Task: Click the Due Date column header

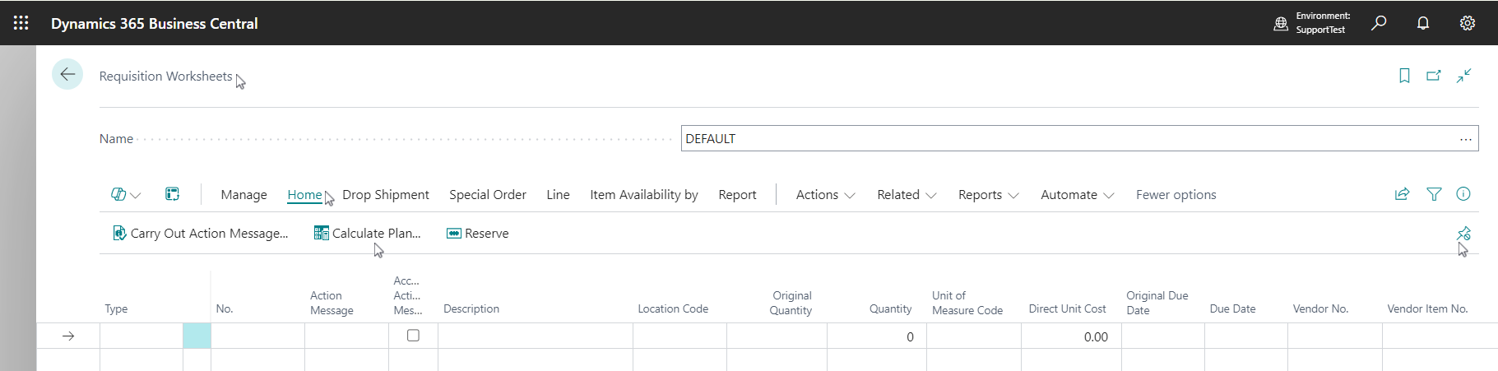Action: click(1232, 309)
